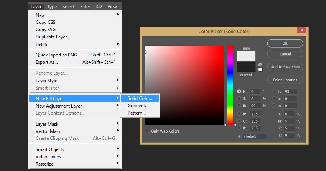Enable the Only Web Colors checkbox

coord(147,131)
